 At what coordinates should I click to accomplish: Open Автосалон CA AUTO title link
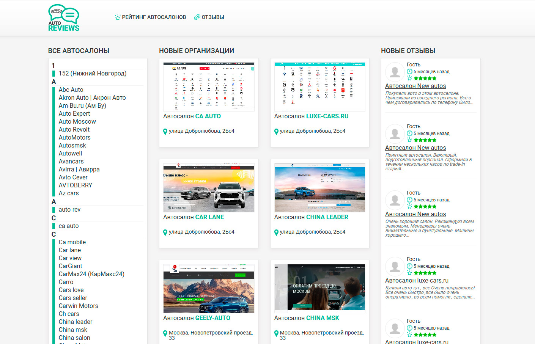[x=192, y=116]
